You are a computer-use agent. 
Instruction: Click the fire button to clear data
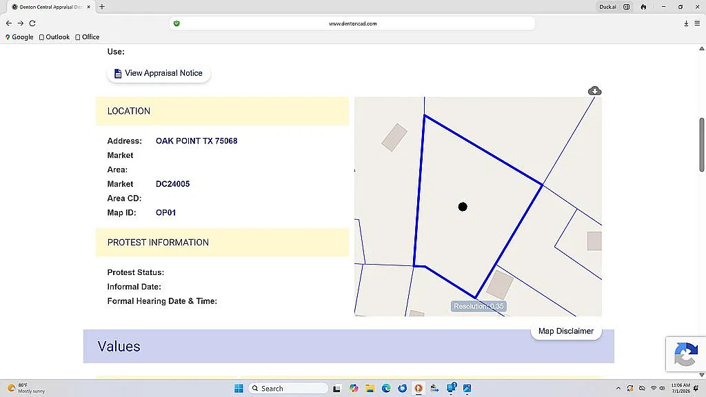(x=643, y=7)
